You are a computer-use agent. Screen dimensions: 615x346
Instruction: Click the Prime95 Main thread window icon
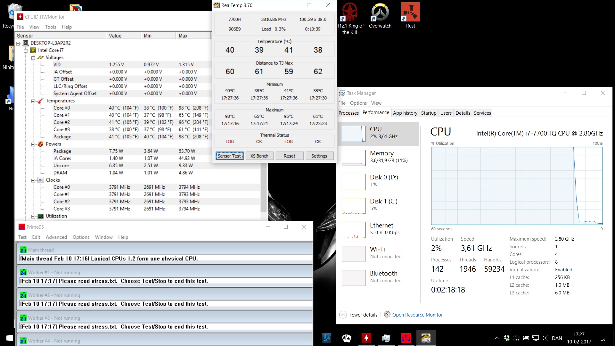pos(23,250)
